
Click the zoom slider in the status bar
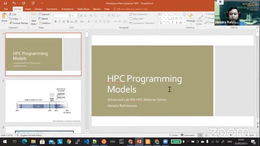pos(231,135)
